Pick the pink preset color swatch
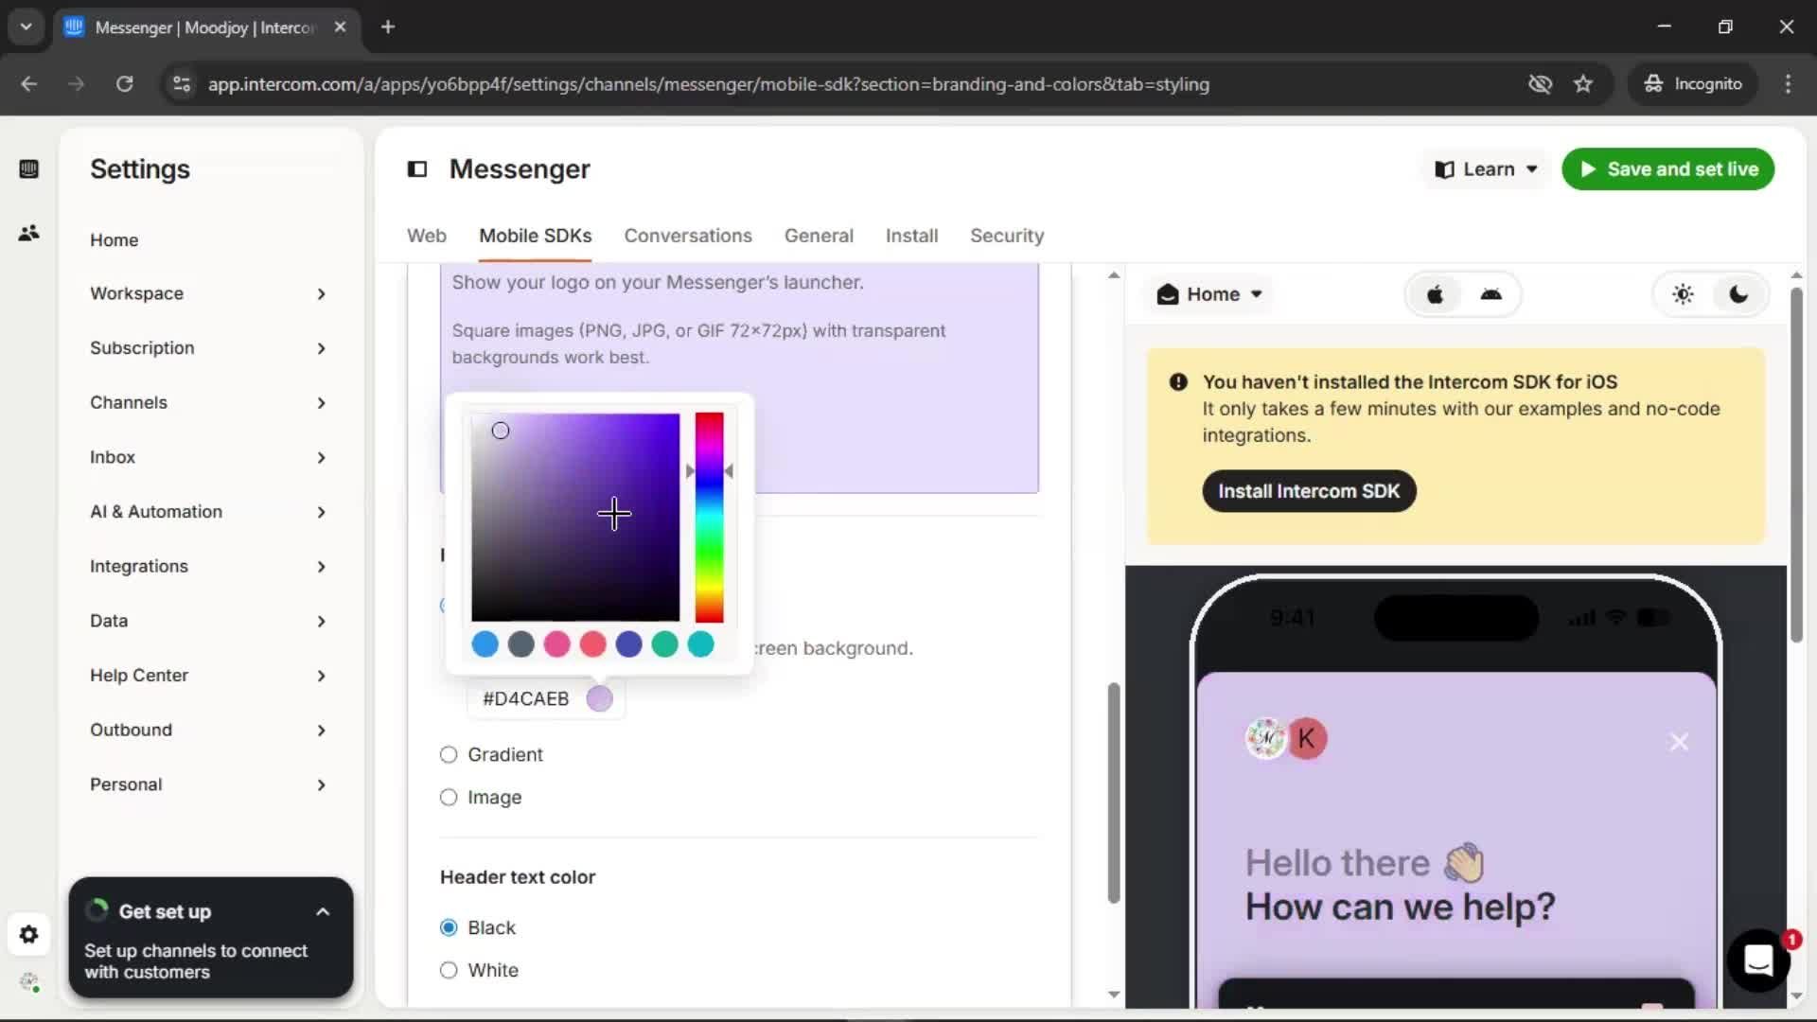Image resolution: width=1817 pixels, height=1022 pixels. [x=556, y=644]
